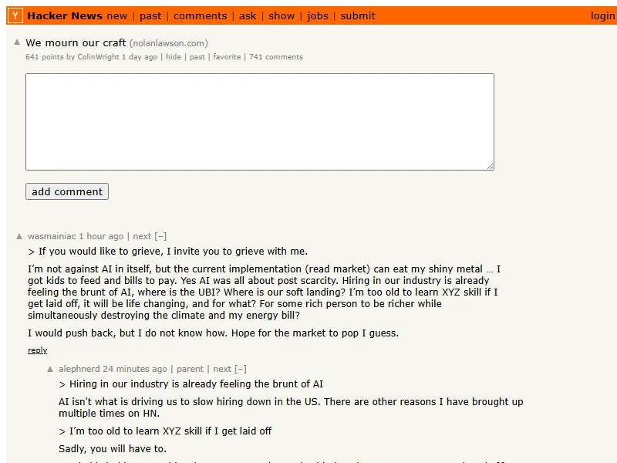
Task: Open the "submit" page
Action: point(358,15)
